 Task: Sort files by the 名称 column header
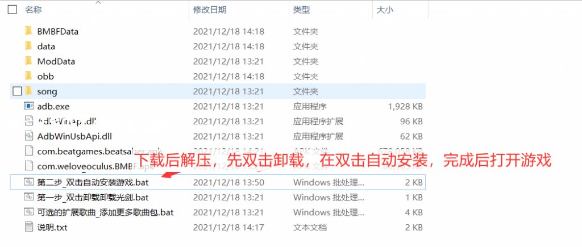[x=34, y=10]
